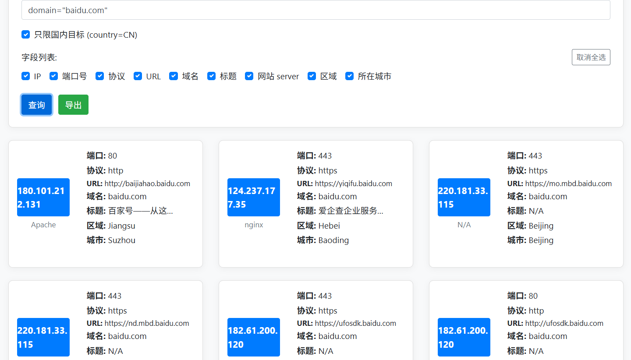The width and height of the screenshot is (631, 360).
Task: Toggle the 只限国内目标 (country=CN) checkbox
Action: coord(25,35)
